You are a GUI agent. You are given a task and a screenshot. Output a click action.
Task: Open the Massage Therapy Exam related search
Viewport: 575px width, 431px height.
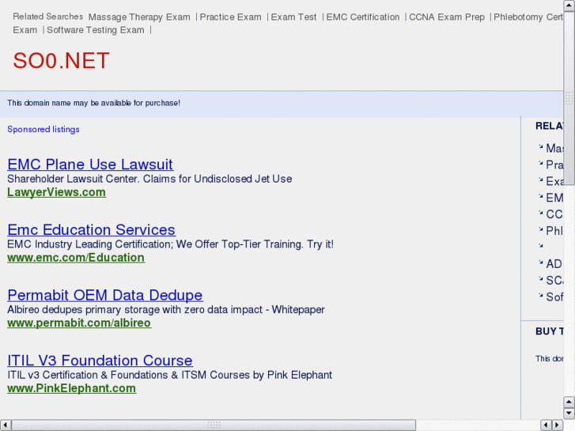[139, 17]
